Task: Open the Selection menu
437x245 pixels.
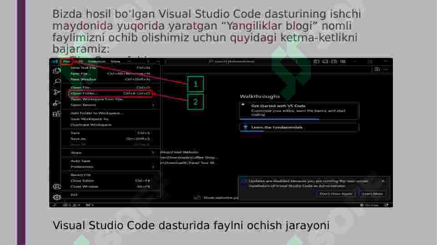Action: 97,61
